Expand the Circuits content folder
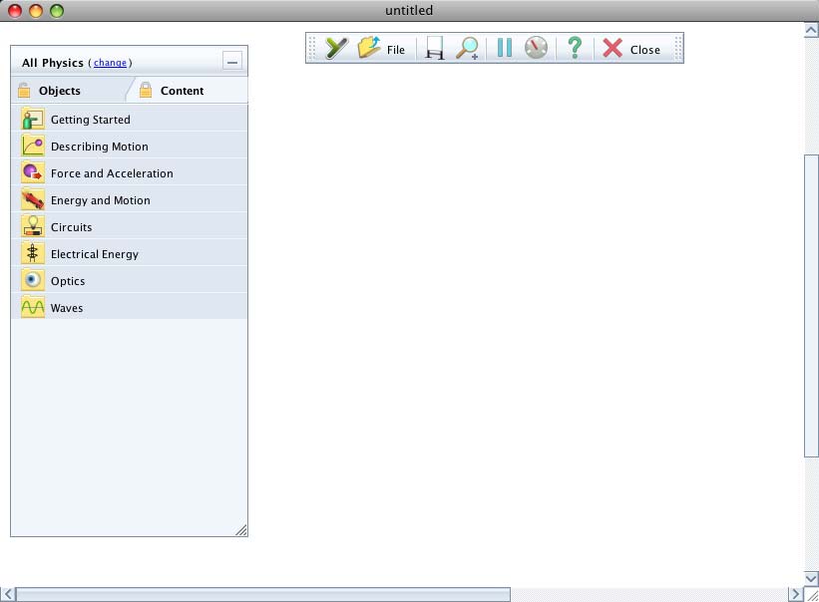This screenshot has height=602, width=819. pyautogui.click(x=71, y=227)
